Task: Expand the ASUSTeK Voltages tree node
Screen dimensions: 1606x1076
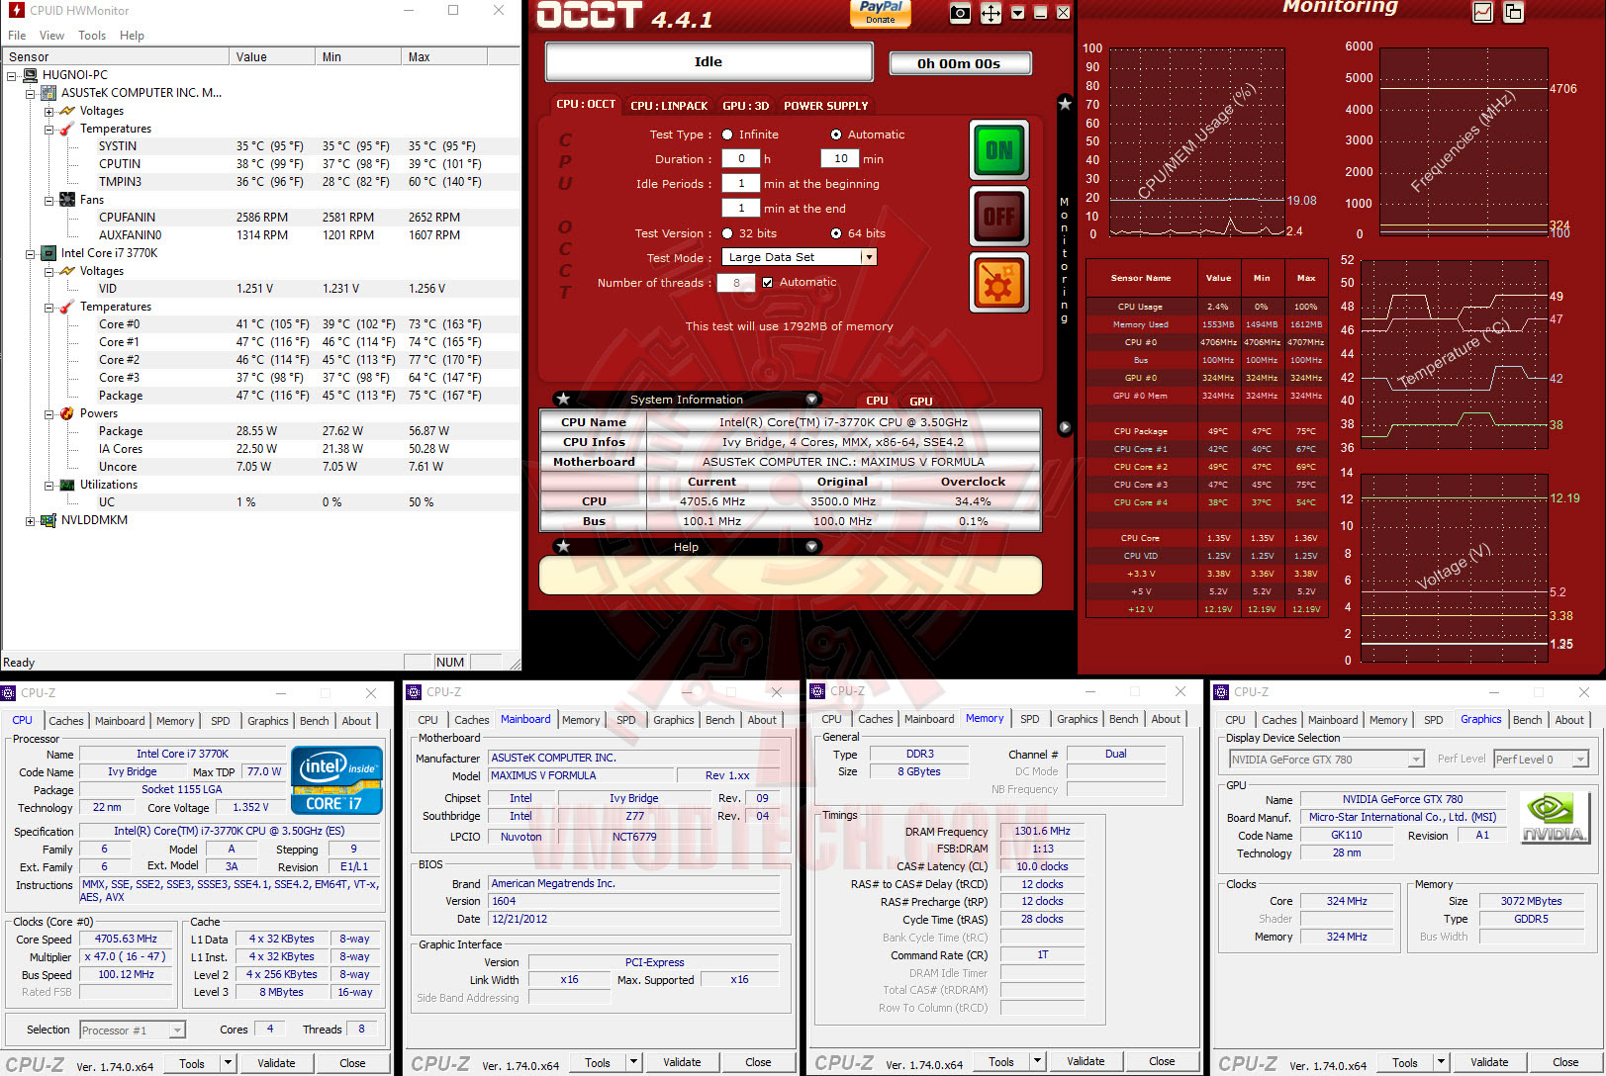Action: (x=48, y=111)
